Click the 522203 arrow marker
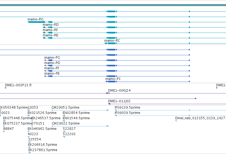 64,137
